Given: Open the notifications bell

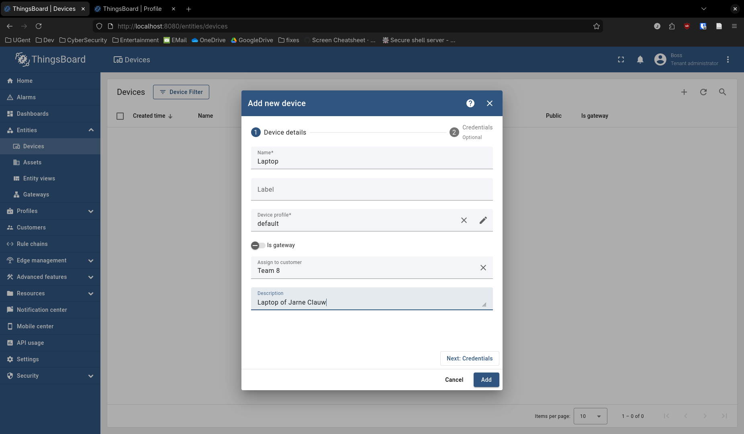Looking at the screenshot, I should coord(640,59).
